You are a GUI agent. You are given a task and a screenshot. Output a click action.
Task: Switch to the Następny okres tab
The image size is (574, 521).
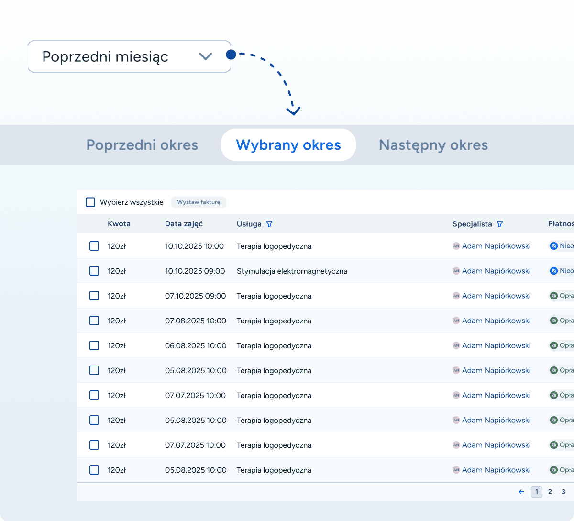coord(433,145)
